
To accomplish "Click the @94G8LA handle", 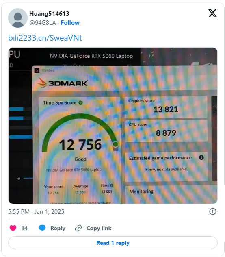I will [43, 23].
